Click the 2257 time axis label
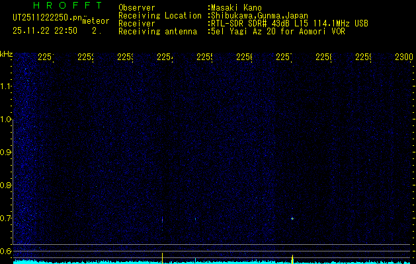This screenshot has height=264, width=416. [x=284, y=57]
